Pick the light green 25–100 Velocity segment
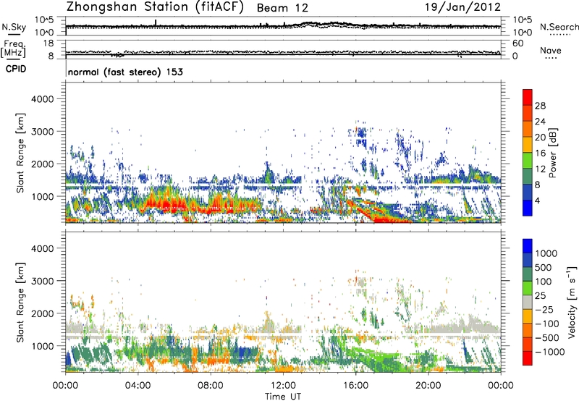579x401 pixels. [528, 288]
